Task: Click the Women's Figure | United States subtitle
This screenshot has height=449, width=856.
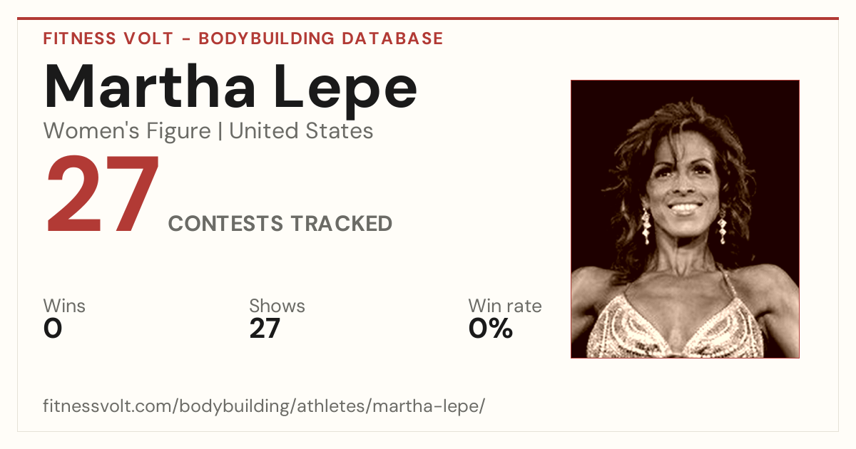Action: [208, 131]
